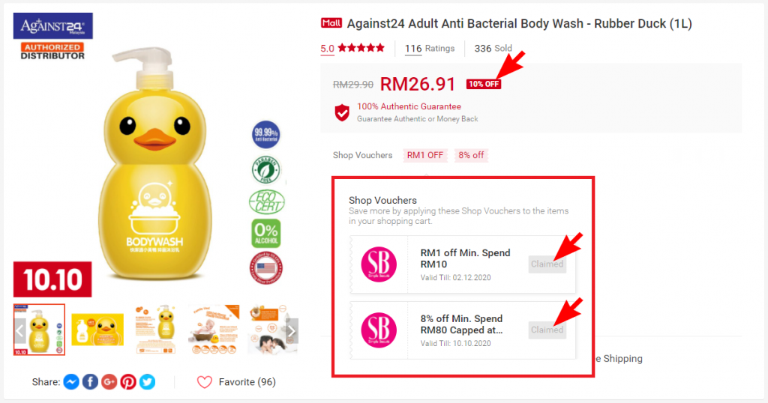Screen dimensions: 768x403
Task: Click Claimed button on 8% off voucher
Action: [x=547, y=330]
